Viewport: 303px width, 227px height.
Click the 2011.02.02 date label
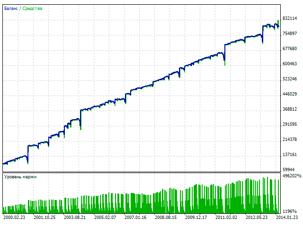[226, 218]
